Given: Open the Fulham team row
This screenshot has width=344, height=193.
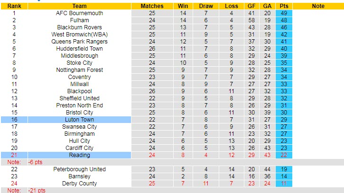Looking at the screenshot, I should [x=79, y=20].
